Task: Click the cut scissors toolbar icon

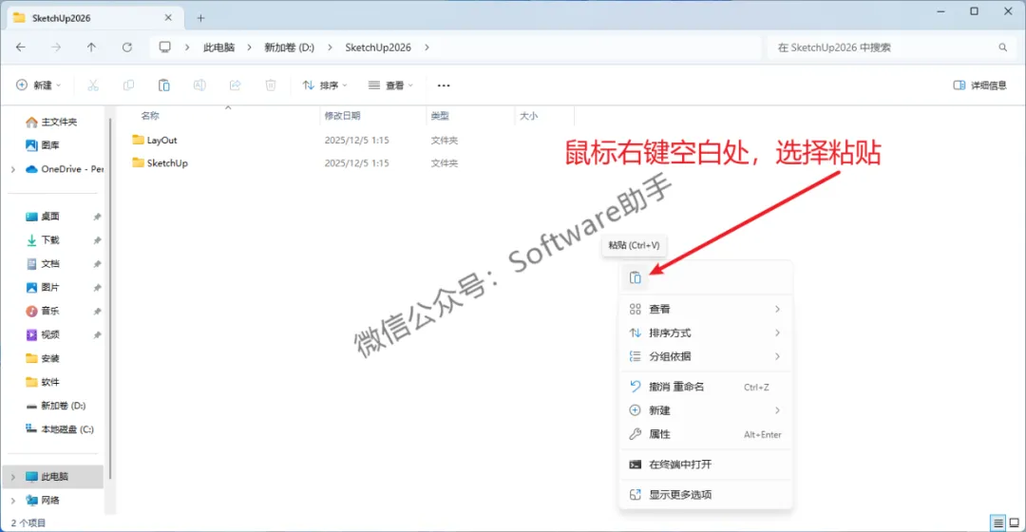Action: (x=93, y=85)
